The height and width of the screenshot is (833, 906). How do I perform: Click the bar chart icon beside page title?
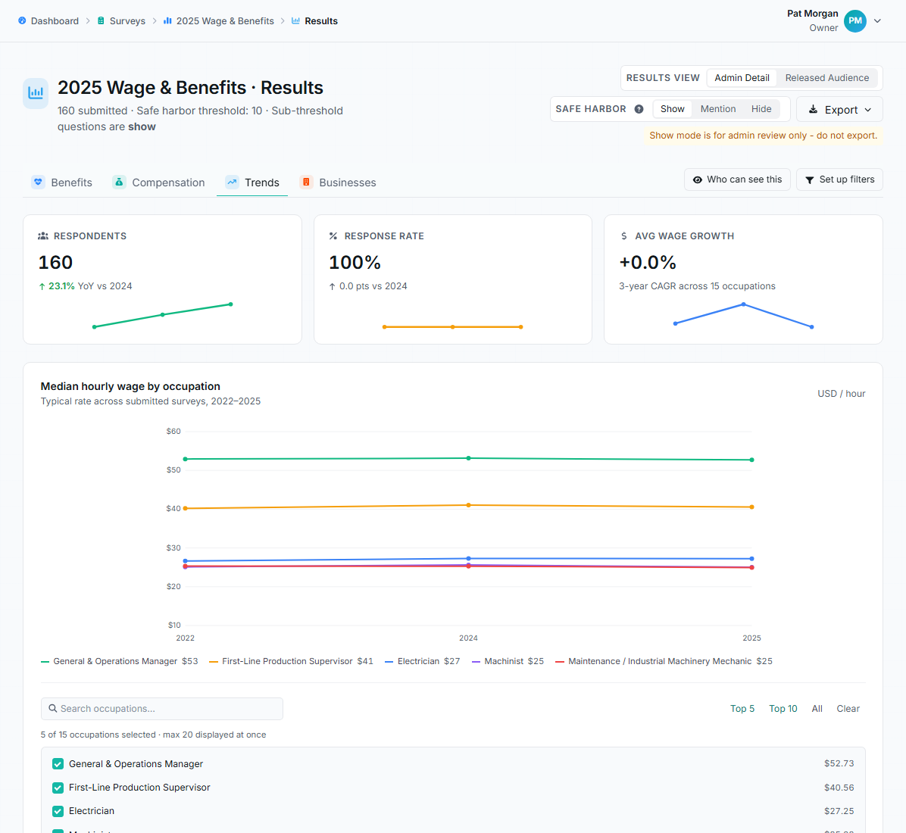36,93
